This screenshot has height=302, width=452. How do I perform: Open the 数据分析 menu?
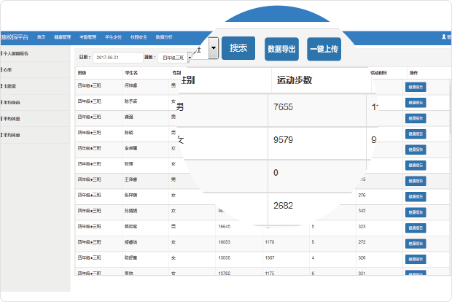163,36
